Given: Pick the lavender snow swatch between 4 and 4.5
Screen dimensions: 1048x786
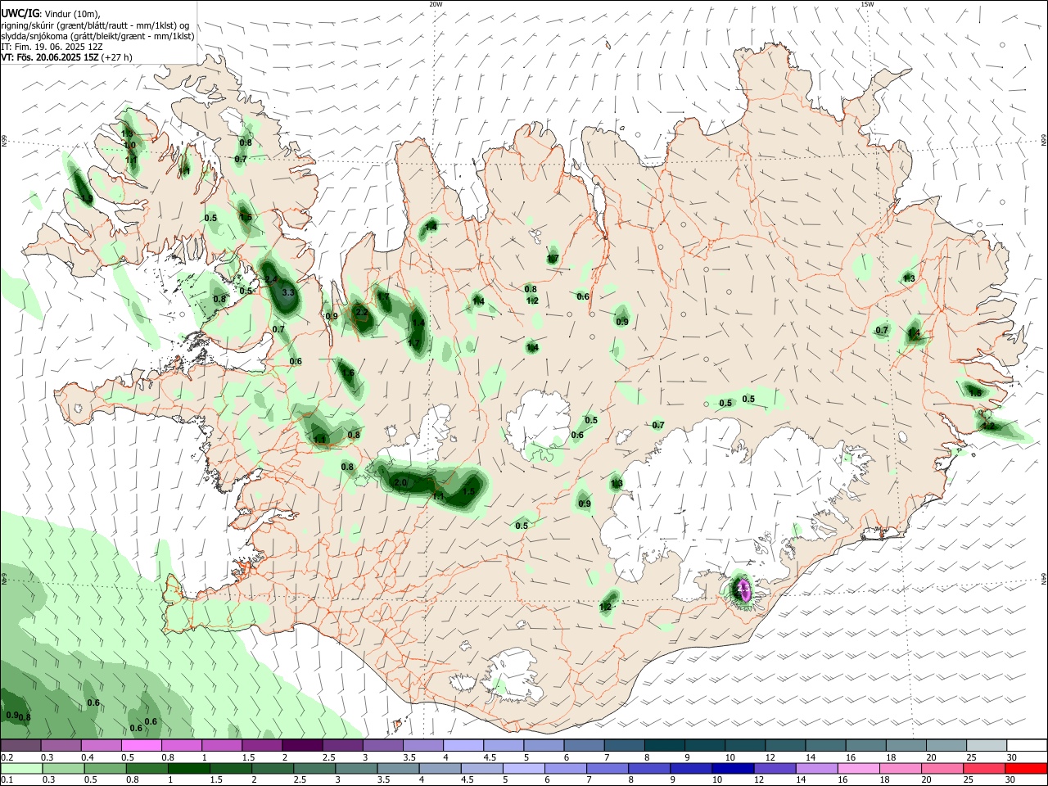Looking at the screenshot, I should [463, 746].
